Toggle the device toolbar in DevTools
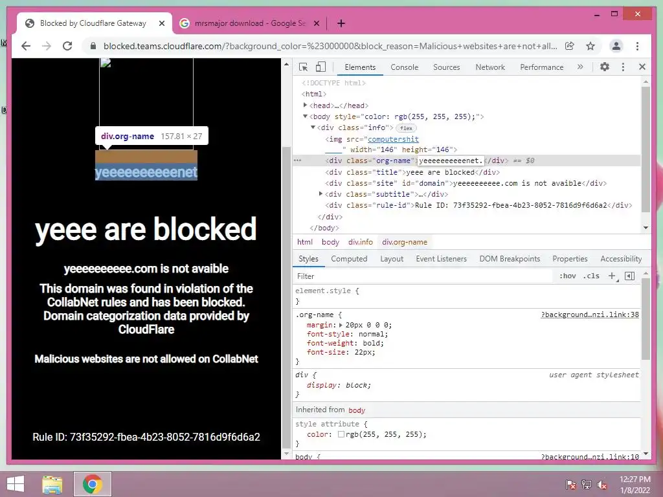 click(321, 67)
